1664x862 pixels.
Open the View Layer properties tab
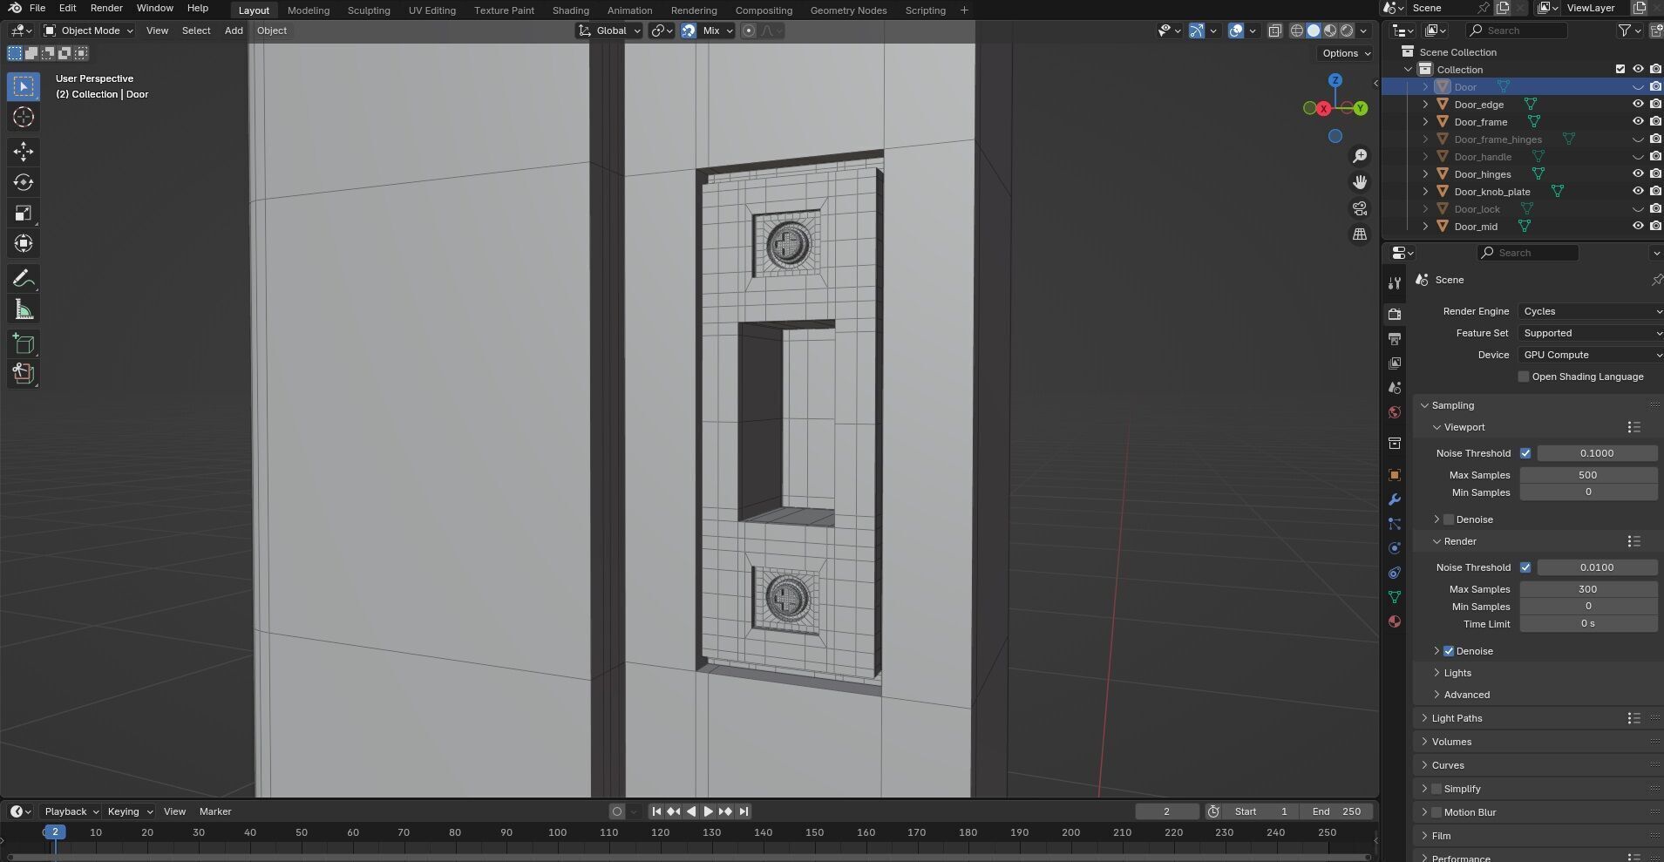coord(1395,363)
